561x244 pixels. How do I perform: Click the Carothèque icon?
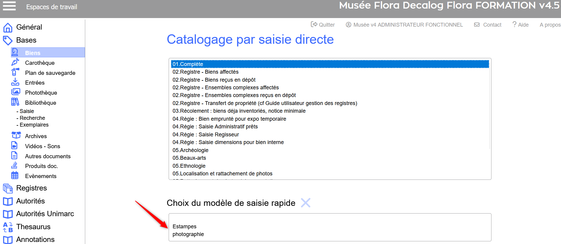[15, 62]
